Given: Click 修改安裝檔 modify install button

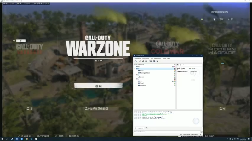Looking at the screenshot, I should click(x=43, y=136).
